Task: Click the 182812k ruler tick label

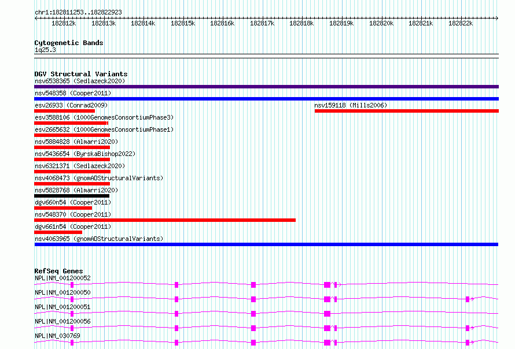Action: 64,23
